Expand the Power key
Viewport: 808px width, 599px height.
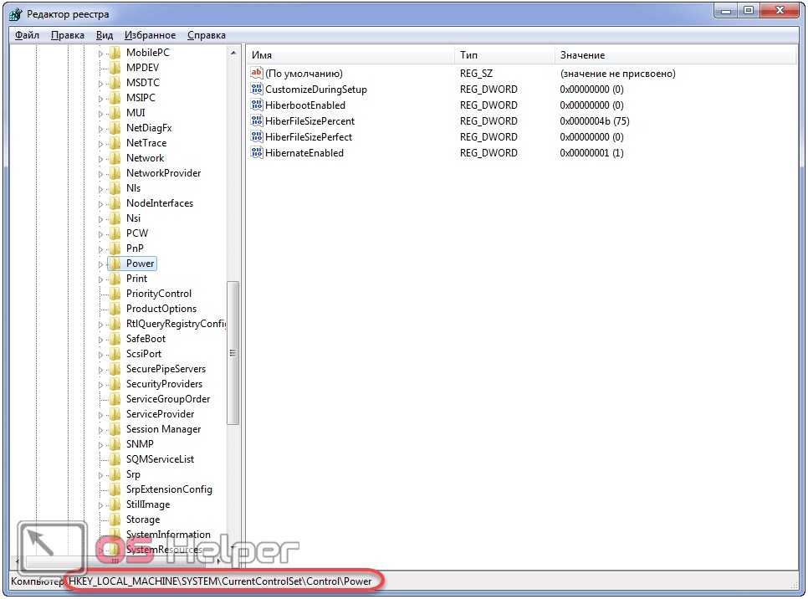pos(100,264)
